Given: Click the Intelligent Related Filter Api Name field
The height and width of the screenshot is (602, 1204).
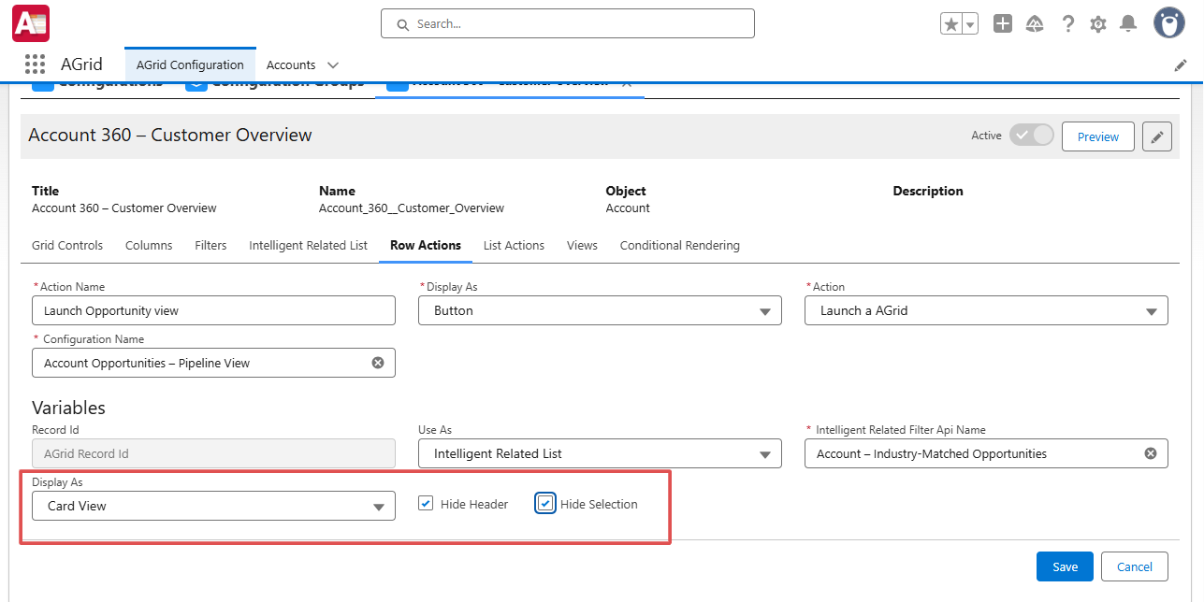Looking at the screenshot, I should (986, 453).
